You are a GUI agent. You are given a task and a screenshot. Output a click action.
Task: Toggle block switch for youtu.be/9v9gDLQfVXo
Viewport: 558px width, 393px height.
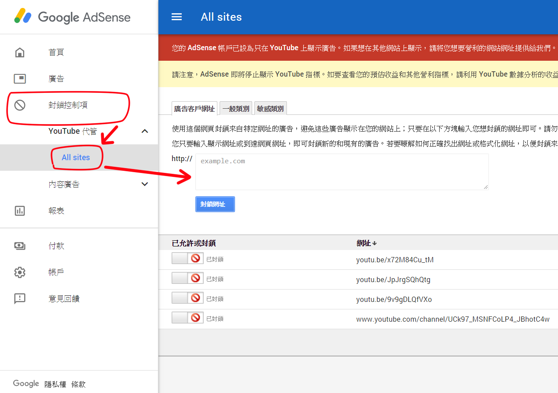point(187,298)
